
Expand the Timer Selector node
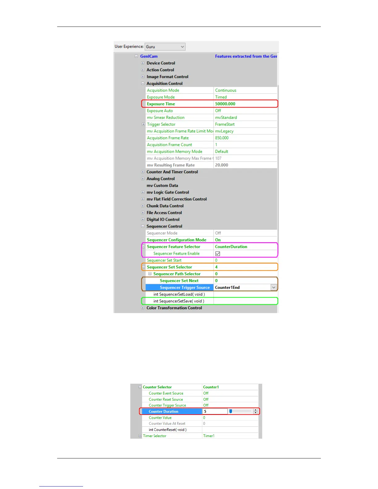[140, 436]
